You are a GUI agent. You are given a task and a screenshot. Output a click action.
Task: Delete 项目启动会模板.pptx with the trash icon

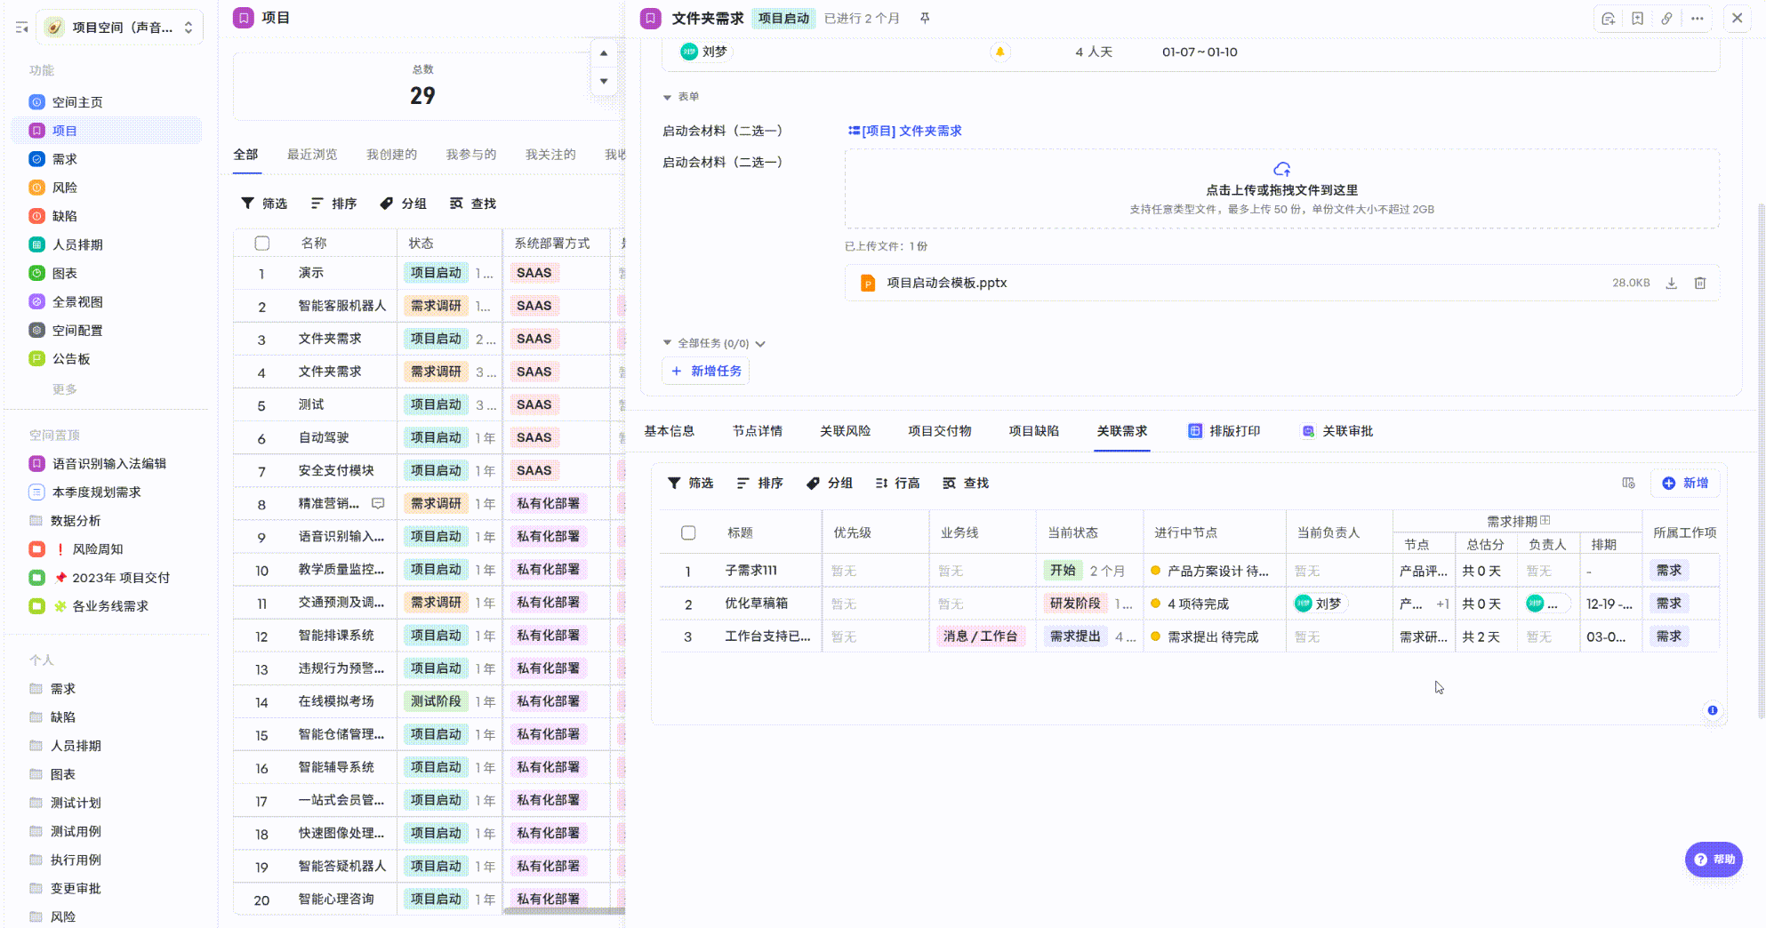1699,283
